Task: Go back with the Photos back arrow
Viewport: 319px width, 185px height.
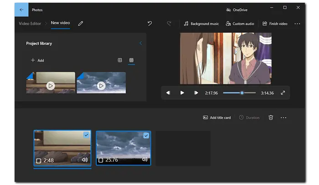Action: tap(21, 10)
